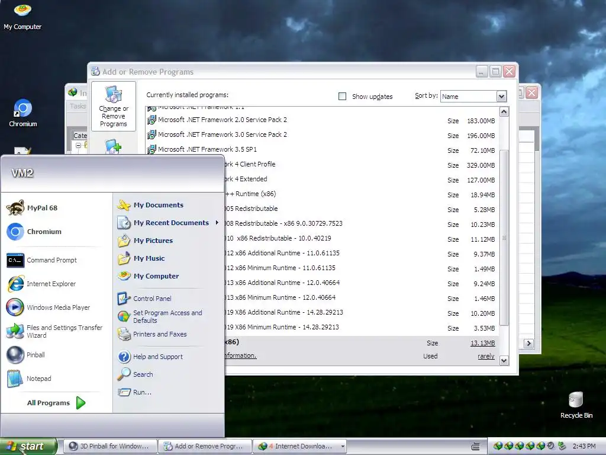Viewport: 606px width, 455px height.
Task: Open My Pictures folder
Action: 145,241
